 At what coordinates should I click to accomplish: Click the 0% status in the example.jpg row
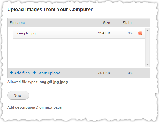130,33
